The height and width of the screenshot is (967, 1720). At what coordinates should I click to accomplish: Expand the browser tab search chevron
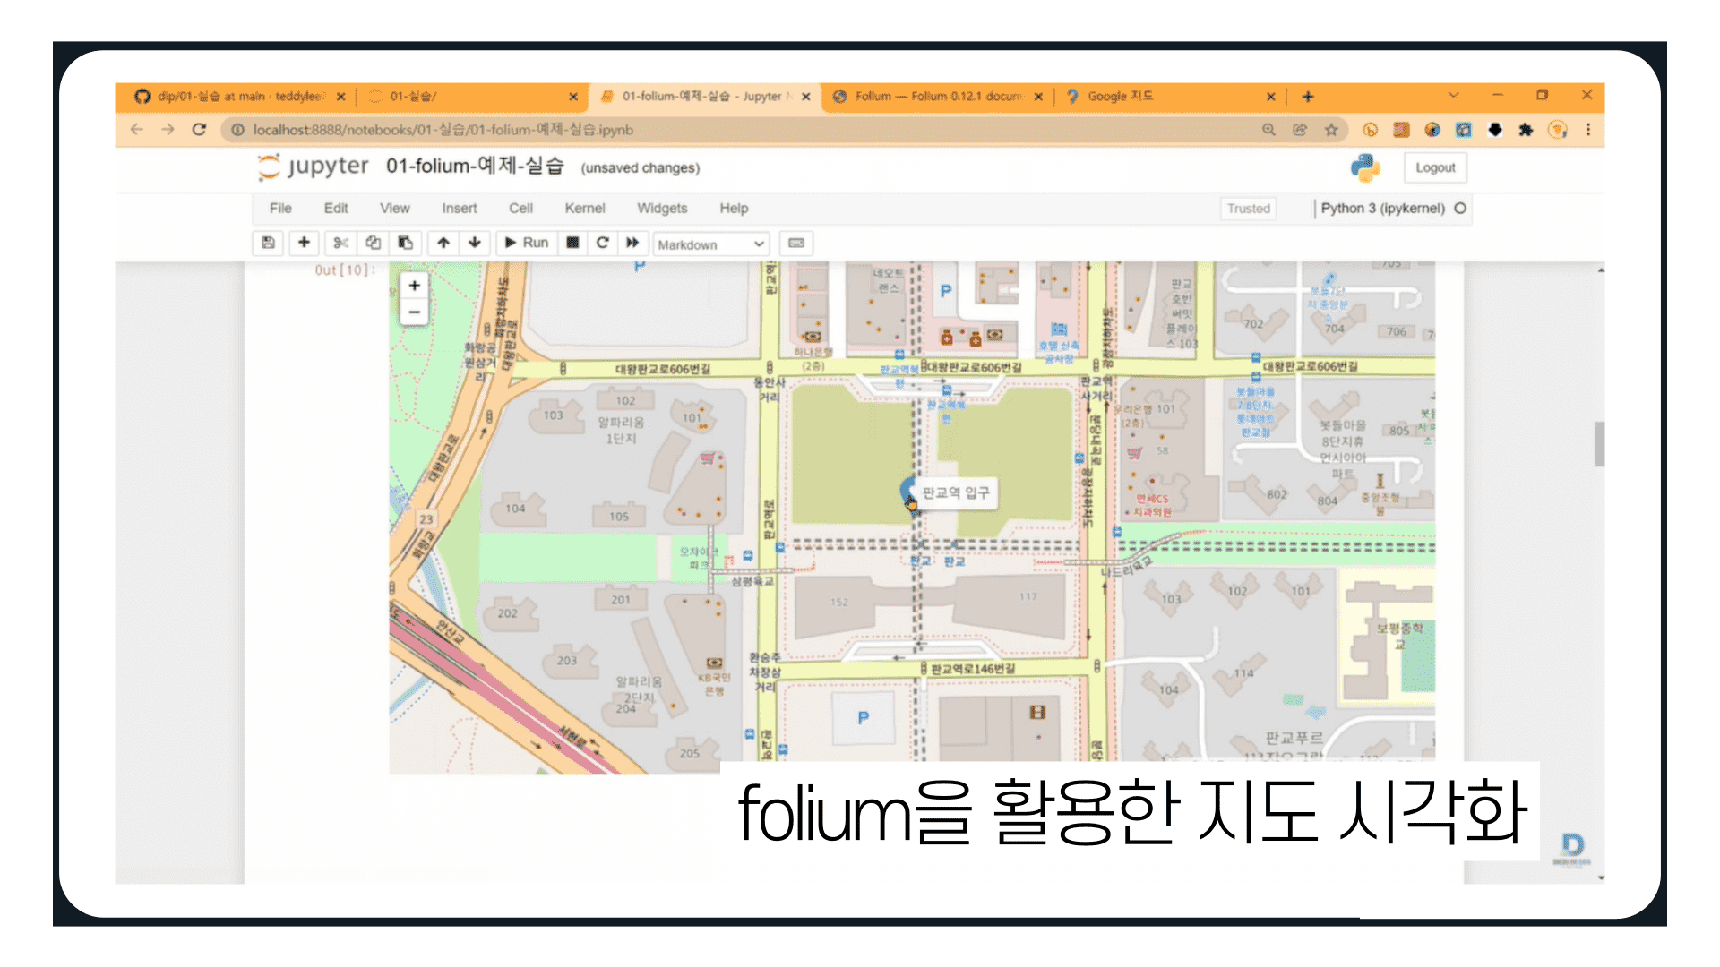point(1453,95)
